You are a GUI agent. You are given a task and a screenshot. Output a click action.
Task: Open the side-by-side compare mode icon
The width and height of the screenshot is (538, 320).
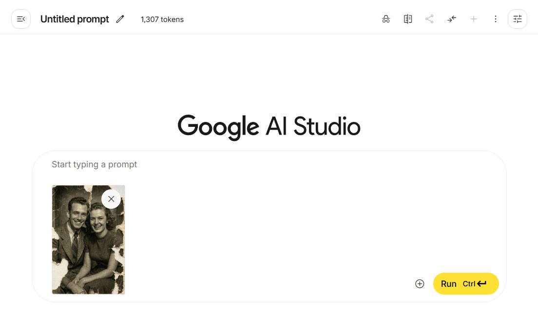tap(408, 19)
